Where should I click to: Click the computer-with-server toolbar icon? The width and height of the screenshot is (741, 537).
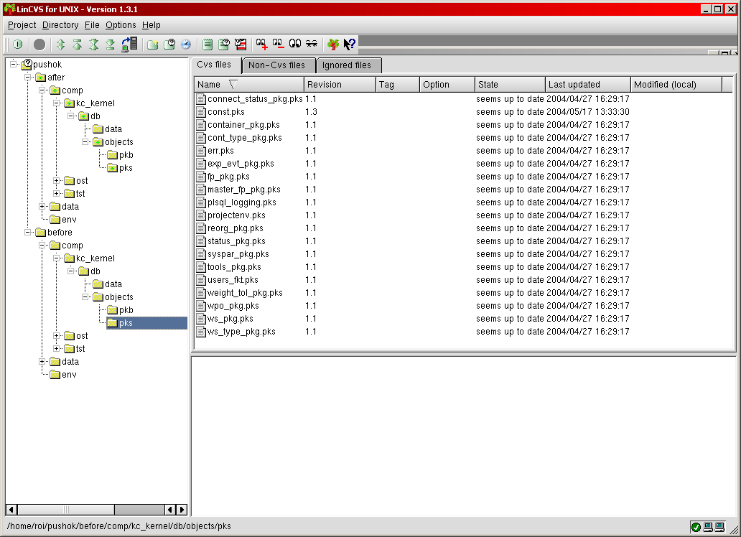[x=129, y=45]
